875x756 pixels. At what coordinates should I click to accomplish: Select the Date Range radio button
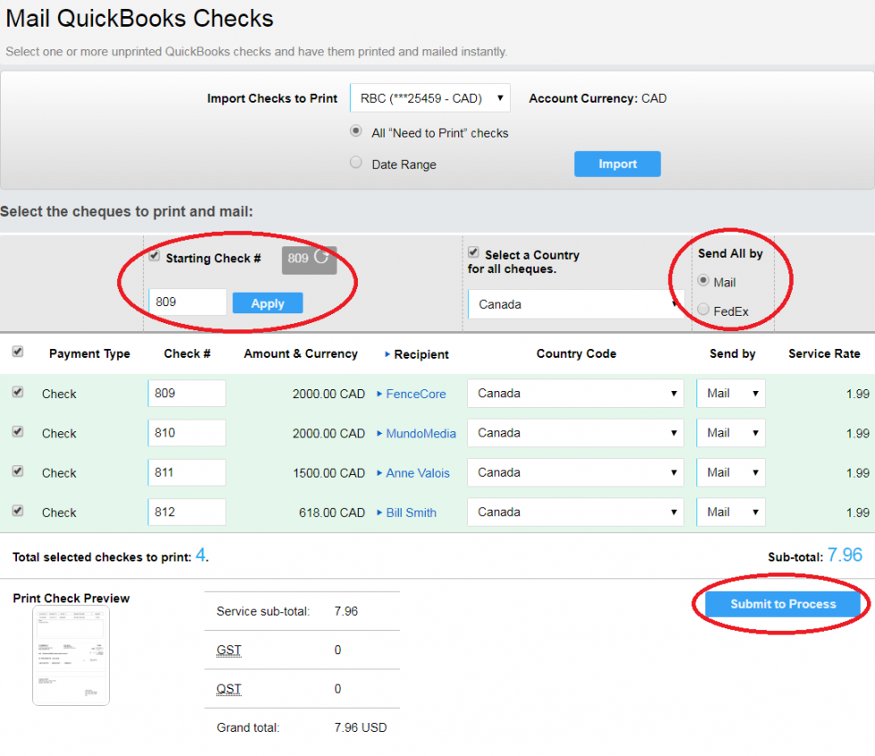[355, 164]
